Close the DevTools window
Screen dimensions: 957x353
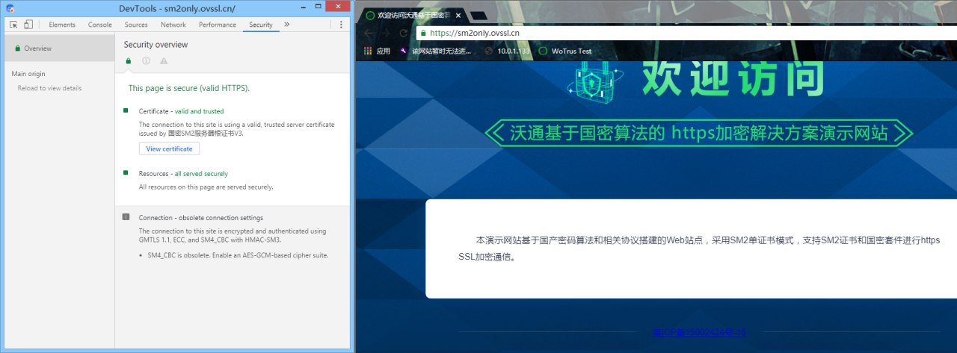(336, 7)
